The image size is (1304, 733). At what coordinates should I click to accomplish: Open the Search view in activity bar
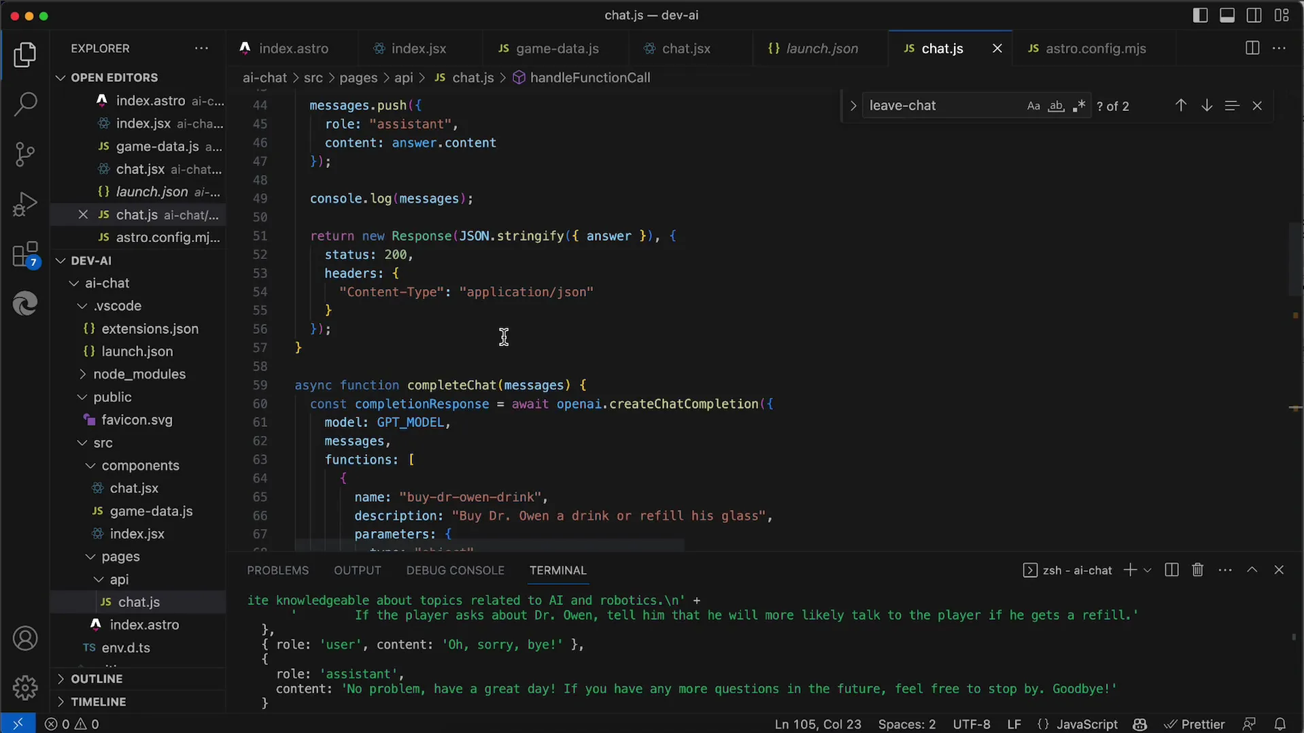coord(25,105)
